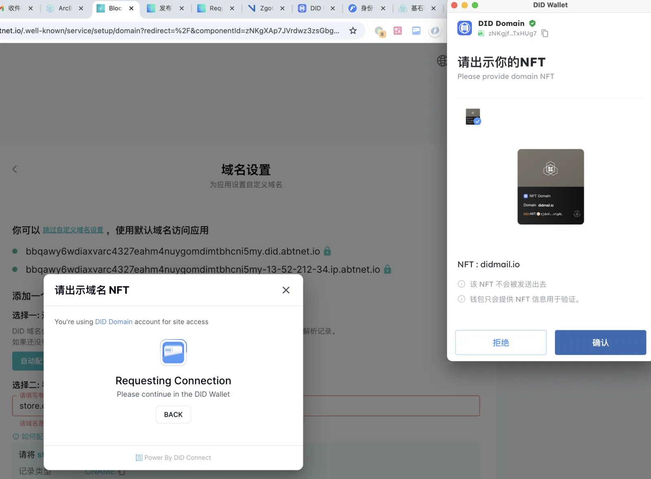Reject the NFT request with 拒绝
The width and height of the screenshot is (651, 479).
tap(500, 342)
